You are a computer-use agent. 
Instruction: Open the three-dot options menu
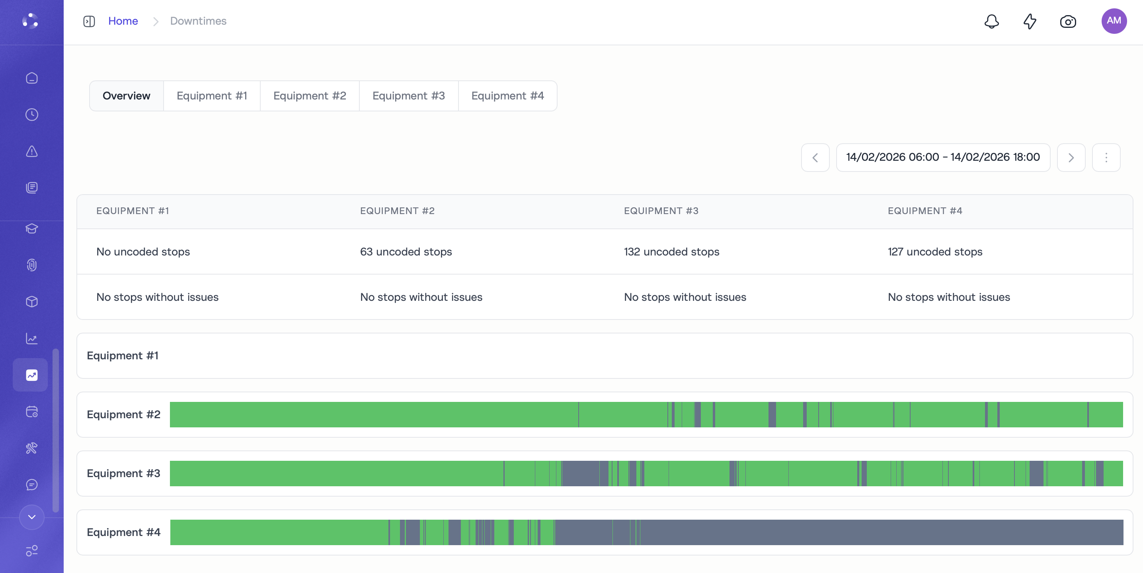tap(1106, 158)
